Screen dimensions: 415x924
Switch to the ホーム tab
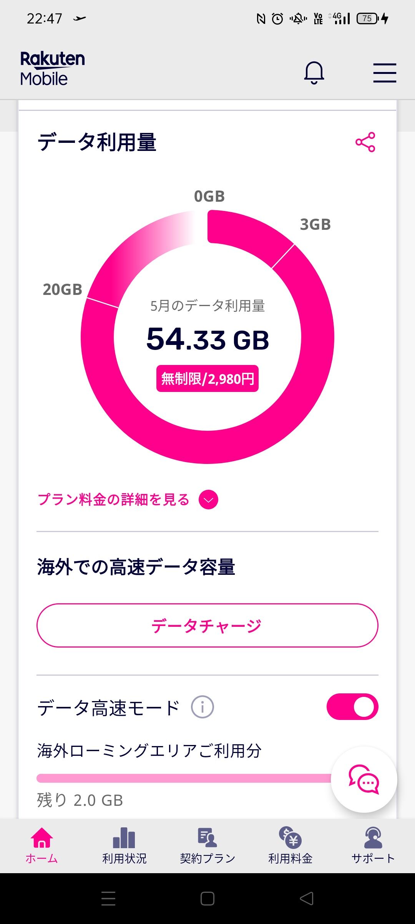(x=41, y=845)
